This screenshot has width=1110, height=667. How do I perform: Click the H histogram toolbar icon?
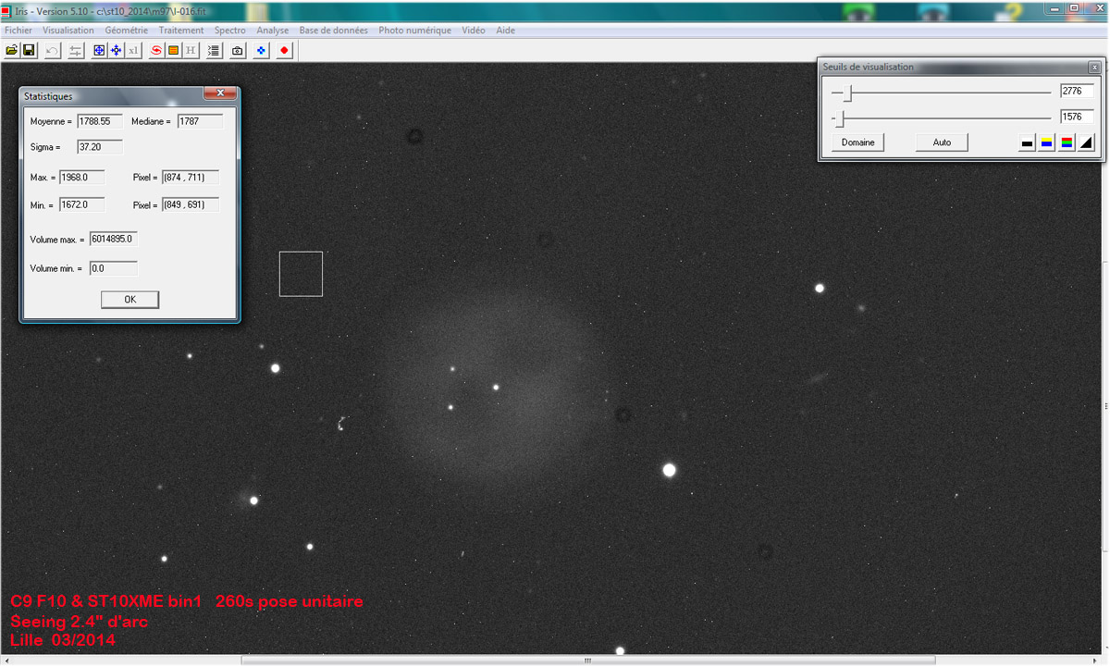(191, 50)
